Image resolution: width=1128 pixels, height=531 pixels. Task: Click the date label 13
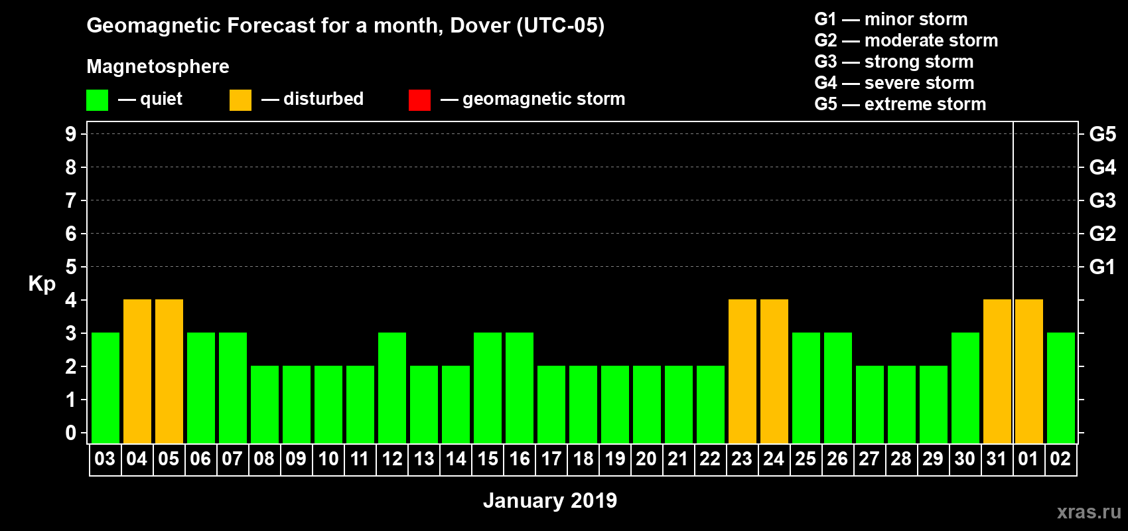(423, 459)
